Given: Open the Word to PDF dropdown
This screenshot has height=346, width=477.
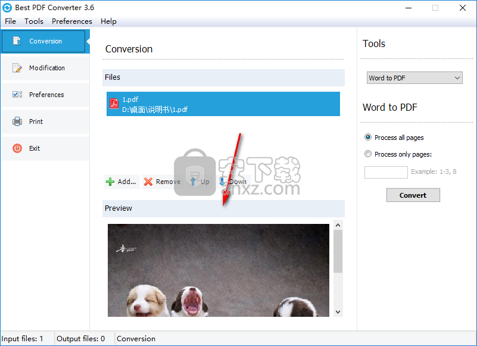Looking at the screenshot, I should point(414,78).
